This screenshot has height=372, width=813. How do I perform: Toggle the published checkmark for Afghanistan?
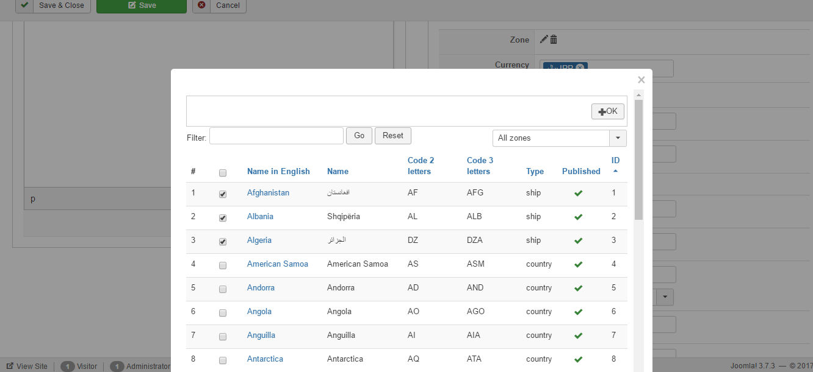coord(578,193)
